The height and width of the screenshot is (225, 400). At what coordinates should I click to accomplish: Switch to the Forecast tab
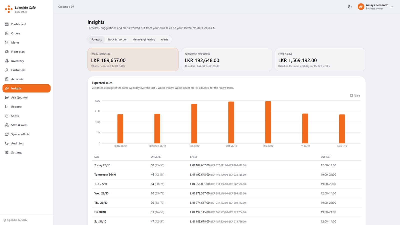[96, 39]
